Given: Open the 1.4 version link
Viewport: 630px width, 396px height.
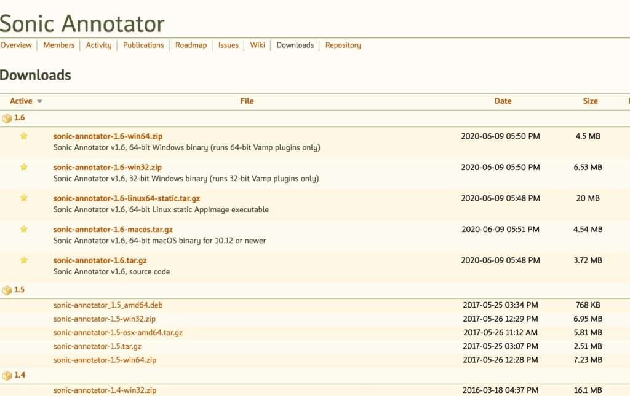Looking at the screenshot, I should pyautogui.click(x=19, y=375).
